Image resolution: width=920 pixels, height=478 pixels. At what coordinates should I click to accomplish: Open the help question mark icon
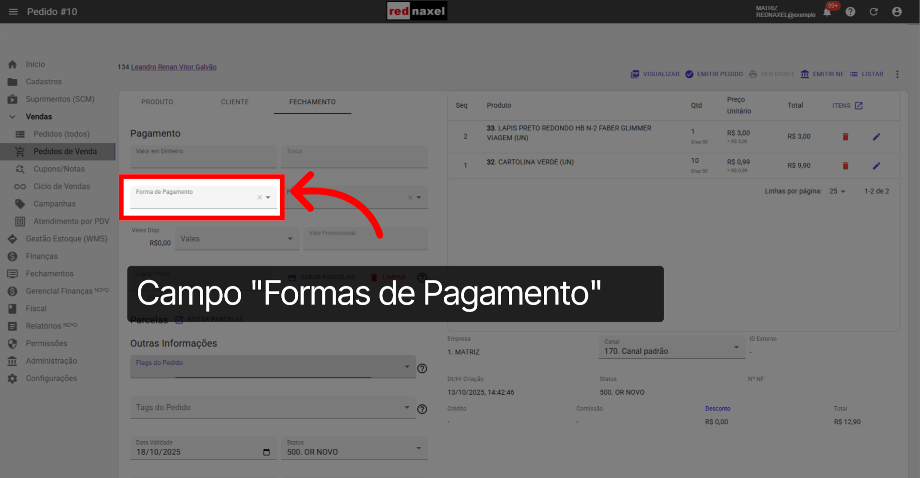(x=851, y=11)
